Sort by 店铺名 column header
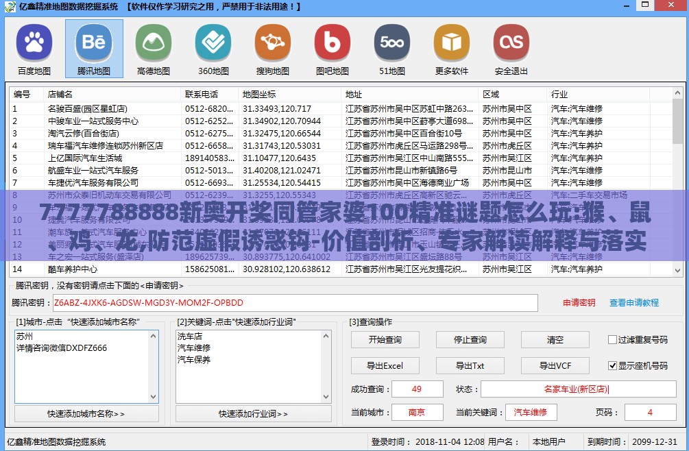 [112, 95]
